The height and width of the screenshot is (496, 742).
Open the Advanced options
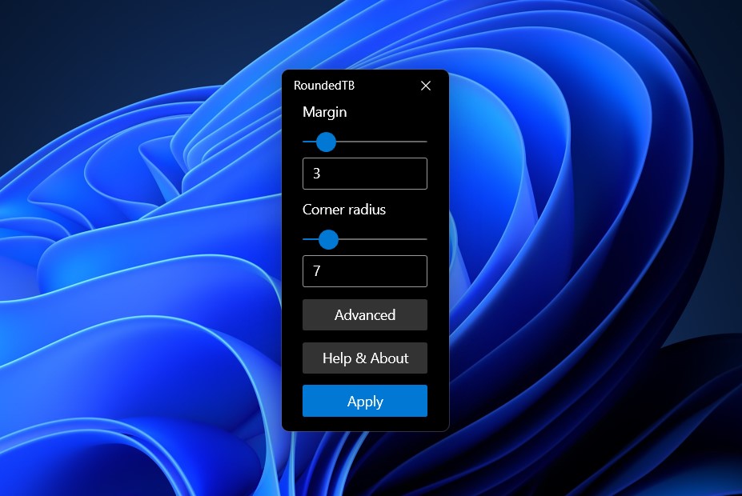coord(365,315)
